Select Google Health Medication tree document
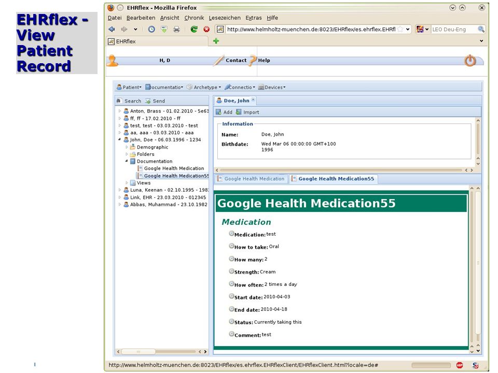This screenshot has width=498, height=373. pos(171,168)
